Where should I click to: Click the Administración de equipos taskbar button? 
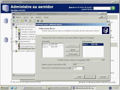pos(84,88)
